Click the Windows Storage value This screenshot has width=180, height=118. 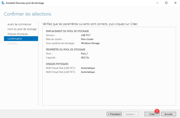tap(90, 43)
